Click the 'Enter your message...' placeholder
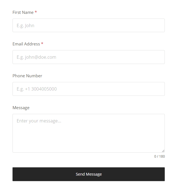177x195 pixels. pyautogui.click(x=39, y=121)
